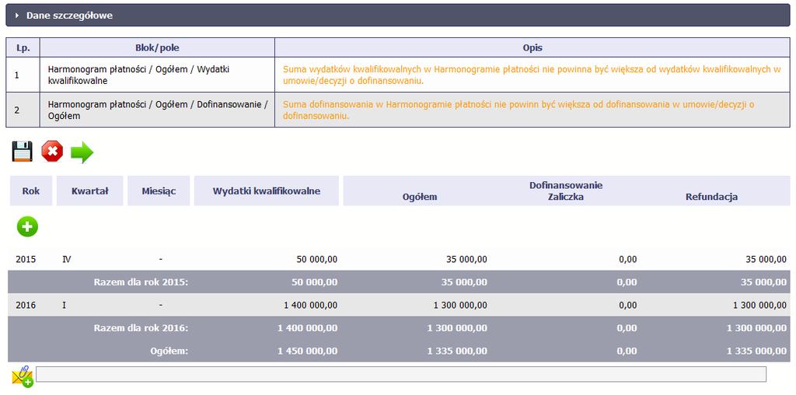
Task: Click the Rok column header
Action: (31, 191)
